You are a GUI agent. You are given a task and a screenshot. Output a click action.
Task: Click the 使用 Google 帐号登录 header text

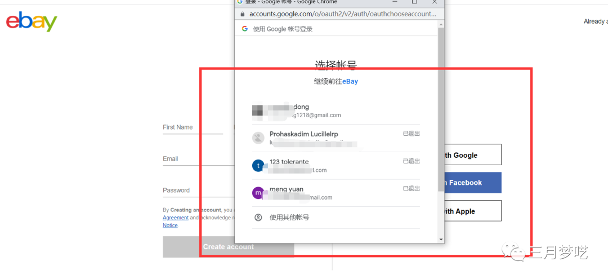pyautogui.click(x=283, y=29)
